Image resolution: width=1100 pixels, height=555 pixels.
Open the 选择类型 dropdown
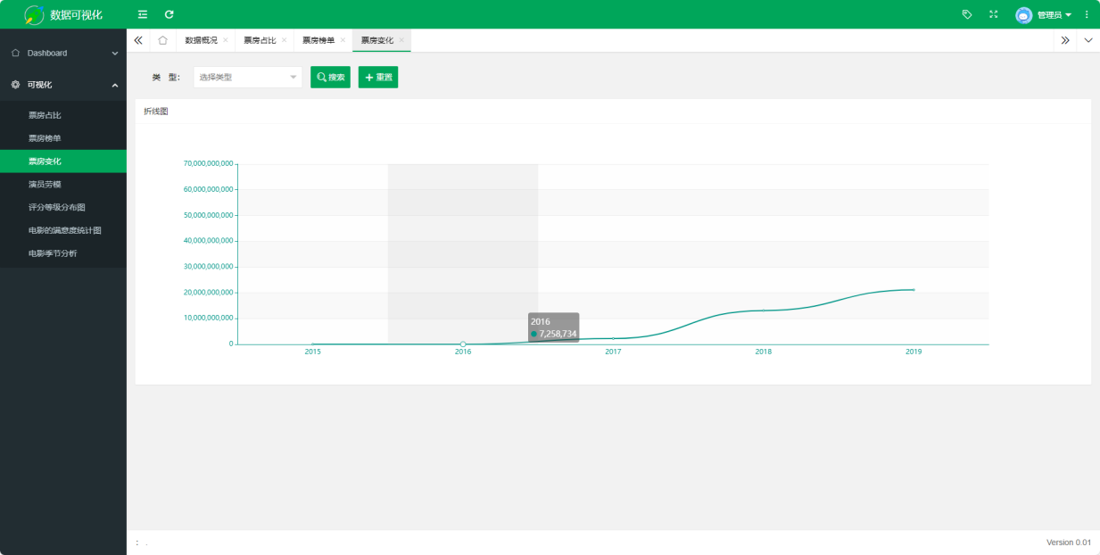click(x=248, y=78)
